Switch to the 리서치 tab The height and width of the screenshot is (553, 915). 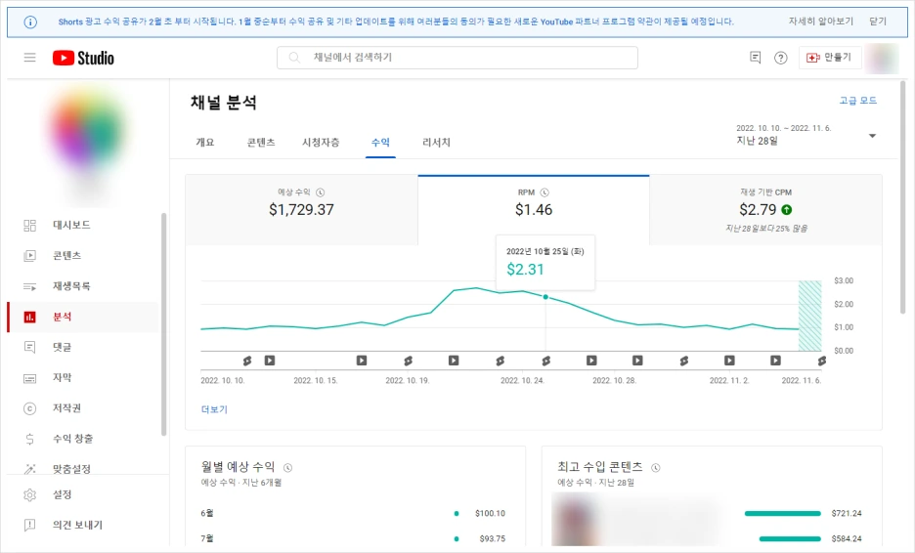pyautogui.click(x=436, y=143)
